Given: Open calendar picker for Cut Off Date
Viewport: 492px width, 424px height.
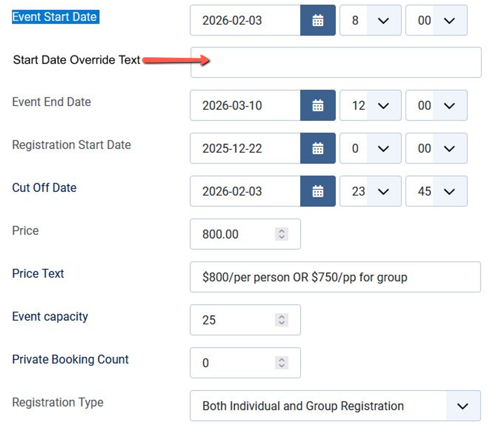Looking at the screenshot, I should coord(318,191).
